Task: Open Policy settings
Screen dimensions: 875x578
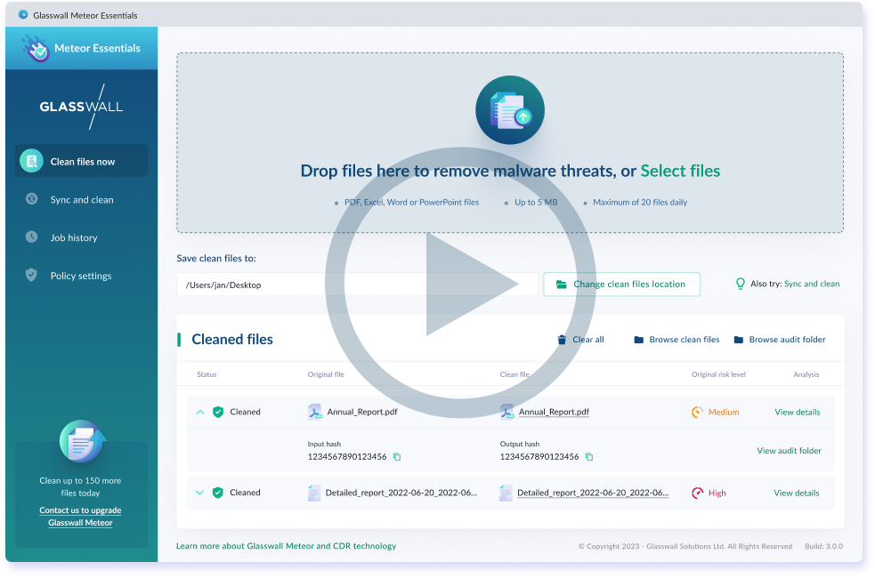Action: point(81,276)
